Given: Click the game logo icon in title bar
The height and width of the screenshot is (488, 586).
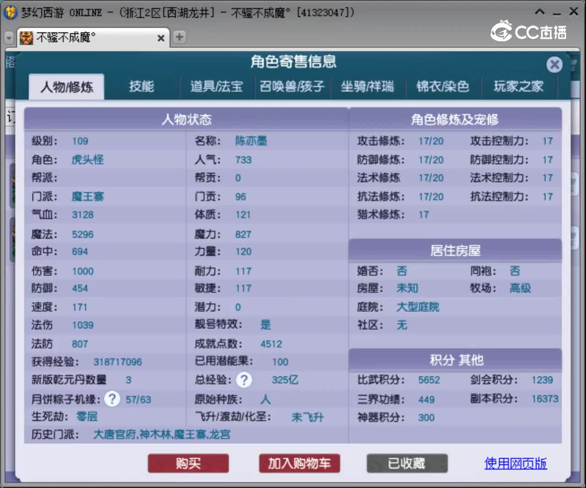Looking at the screenshot, I should pyautogui.click(x=10, y=12).
